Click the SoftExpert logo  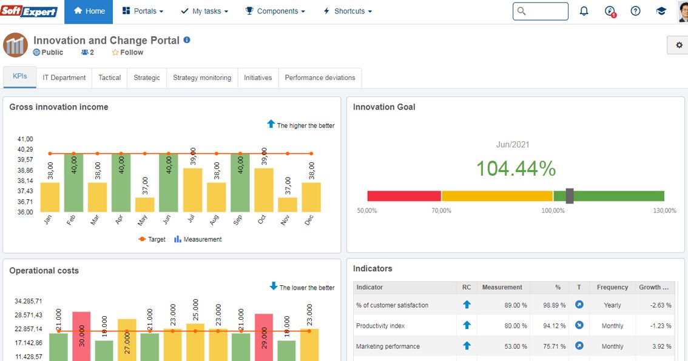click(29, 12)
